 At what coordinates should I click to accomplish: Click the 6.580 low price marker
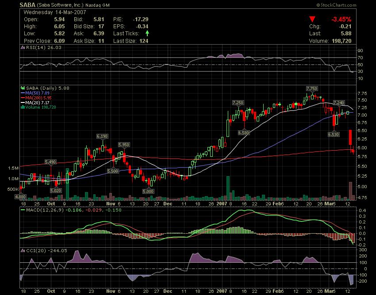click(x=244, y=132)
